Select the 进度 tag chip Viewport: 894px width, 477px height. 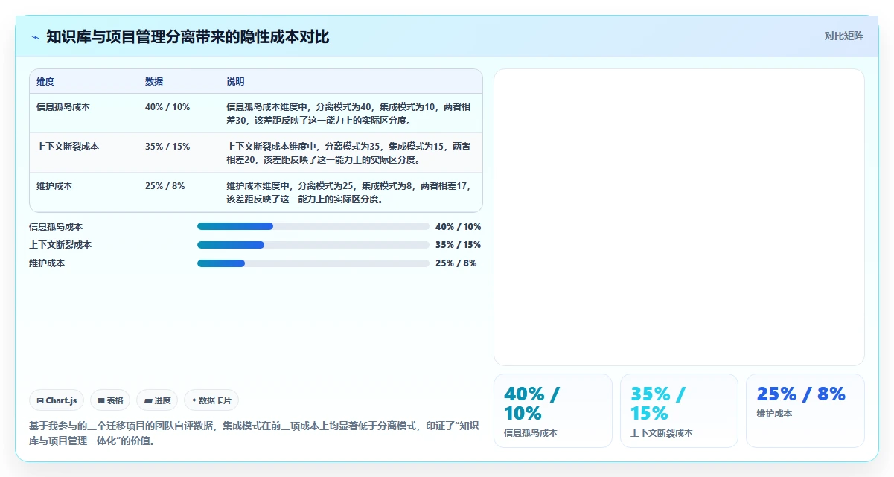tap(157, 400)
